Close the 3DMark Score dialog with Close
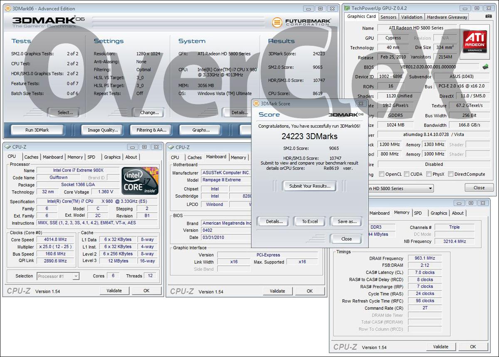Viewport: 499px width, 357px height. coord(346,239)
